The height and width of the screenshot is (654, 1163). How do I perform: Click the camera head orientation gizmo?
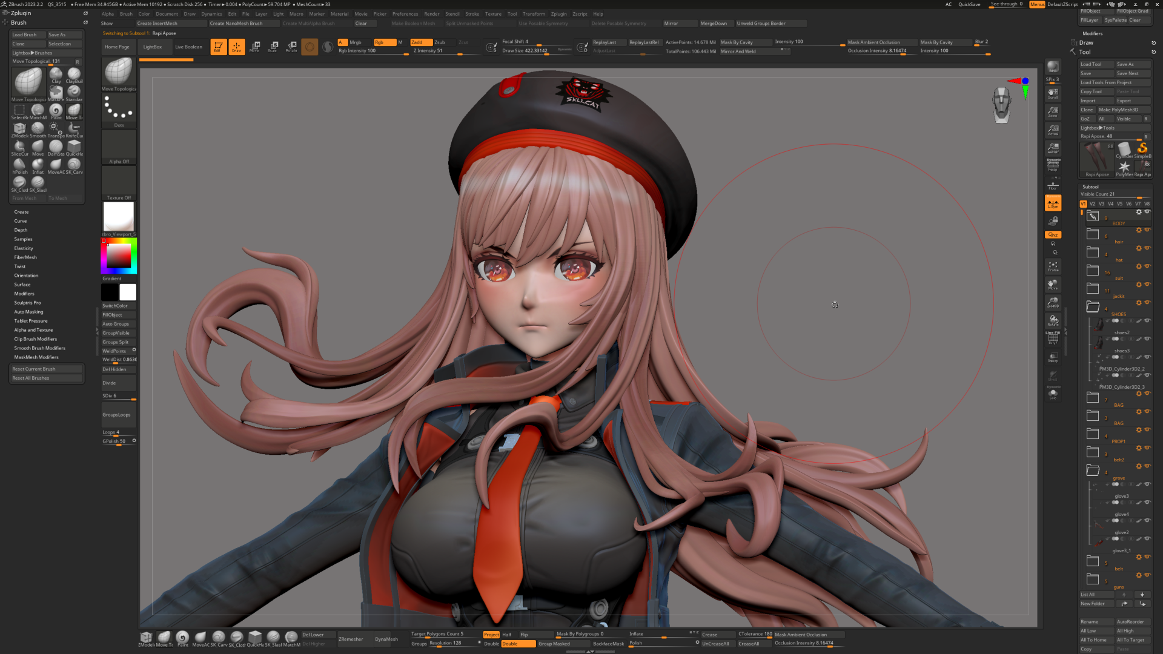click(1002, 105)
